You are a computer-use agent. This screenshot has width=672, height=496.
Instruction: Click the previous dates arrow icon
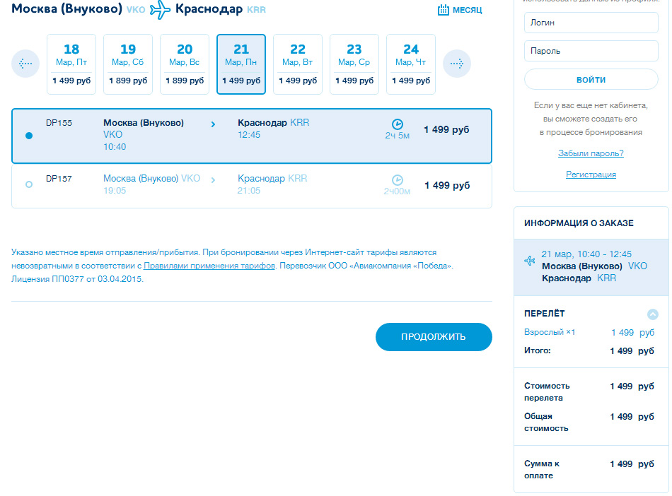25,64
